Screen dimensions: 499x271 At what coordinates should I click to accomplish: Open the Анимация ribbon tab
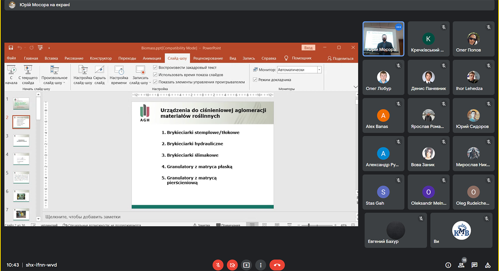(x=152, y=58)
